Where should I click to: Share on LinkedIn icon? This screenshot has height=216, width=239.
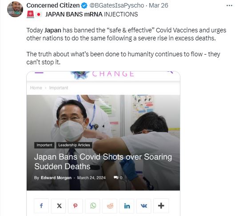(127, 206)
